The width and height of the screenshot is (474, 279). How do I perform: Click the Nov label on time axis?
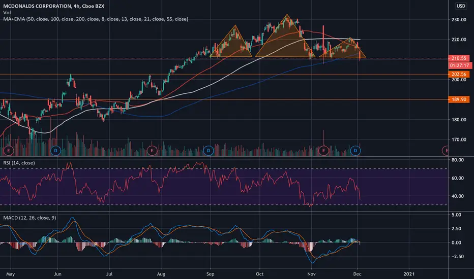coord(311,274)
